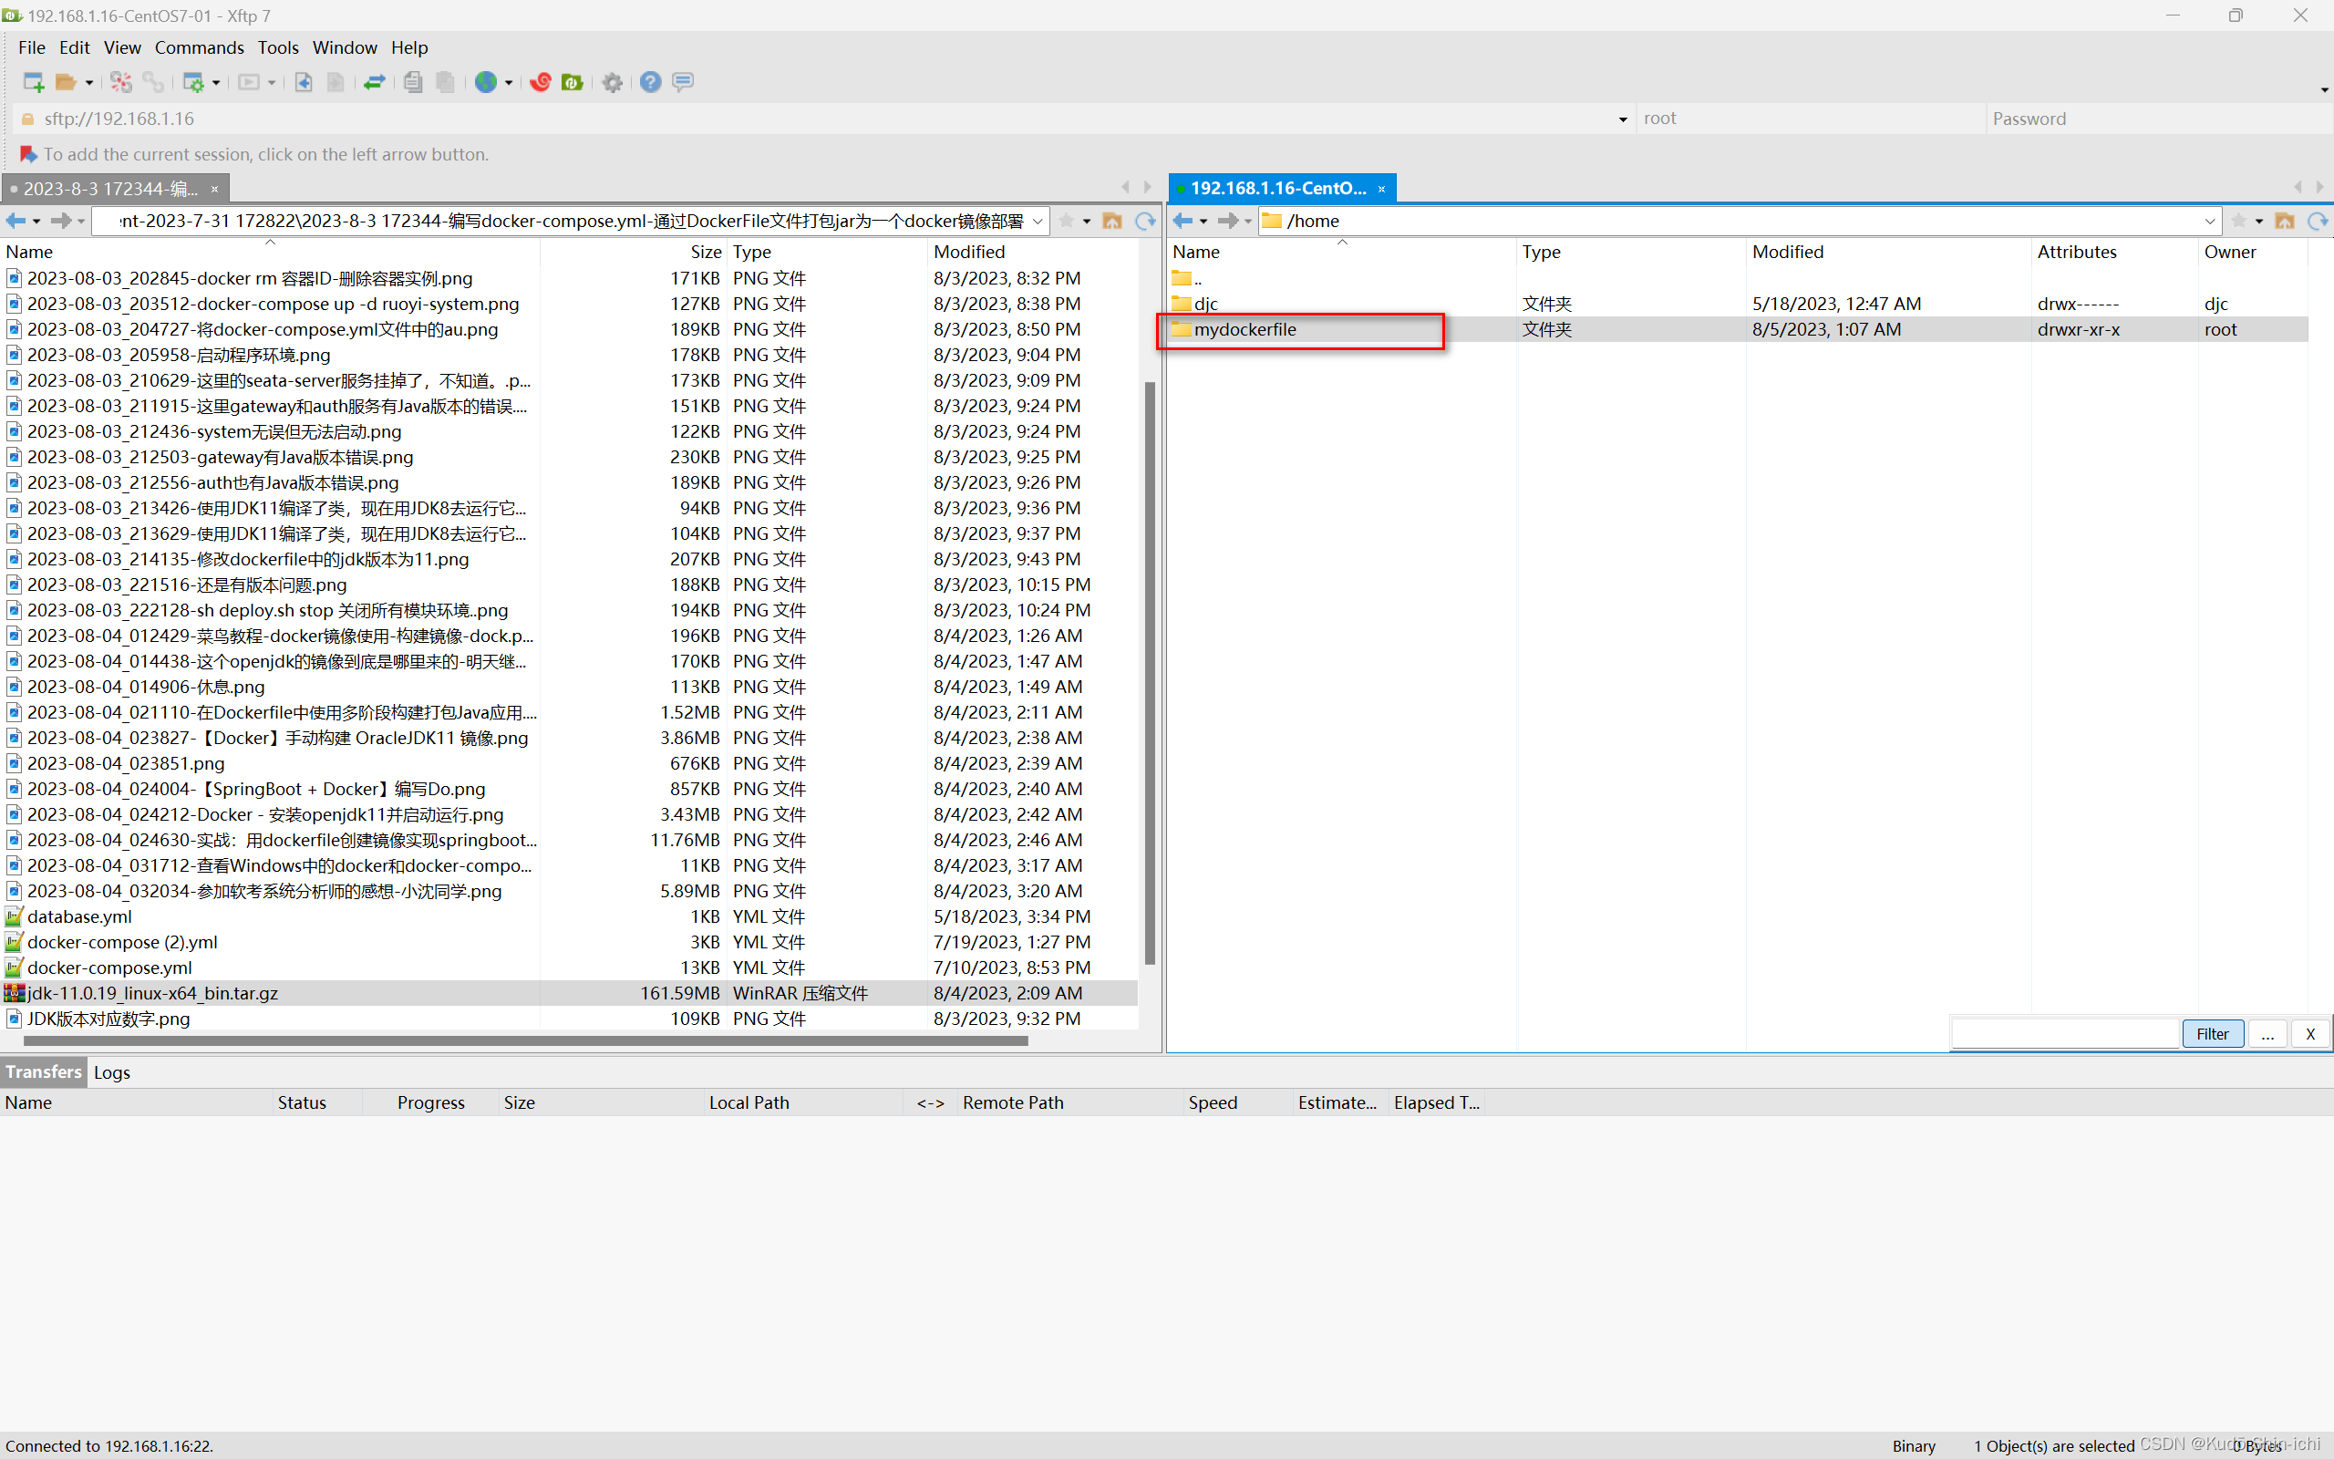This screenshot has width=2334, height=1459.
Task: Open the Edit menu
Action: click(x=74, y=47)
